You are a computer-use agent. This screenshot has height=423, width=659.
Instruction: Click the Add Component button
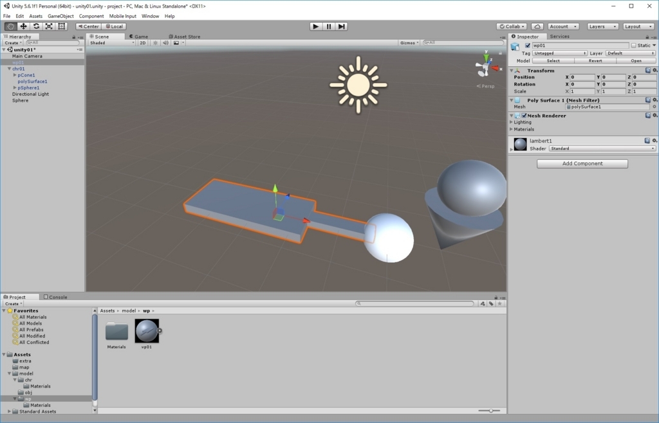tap(582, 164)
